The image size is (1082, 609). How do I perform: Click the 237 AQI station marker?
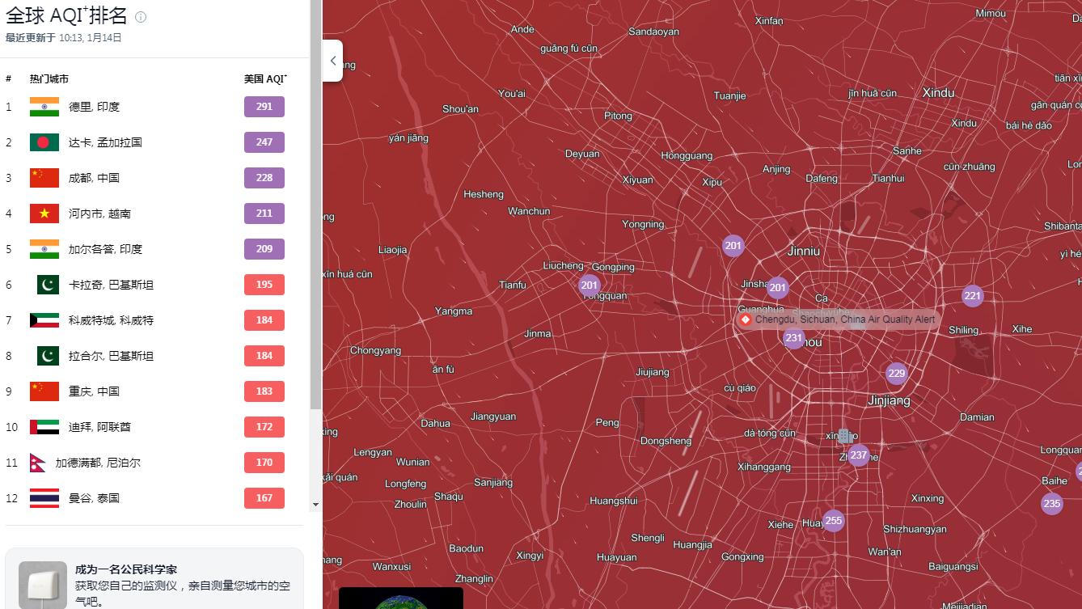(859, 455)
